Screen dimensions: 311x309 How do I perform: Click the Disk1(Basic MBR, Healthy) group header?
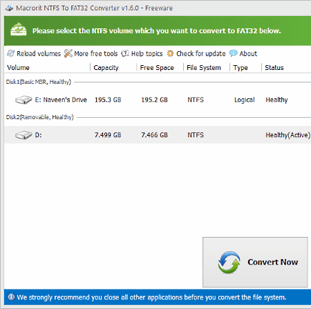pyautogui.click(x=39, y=82)
